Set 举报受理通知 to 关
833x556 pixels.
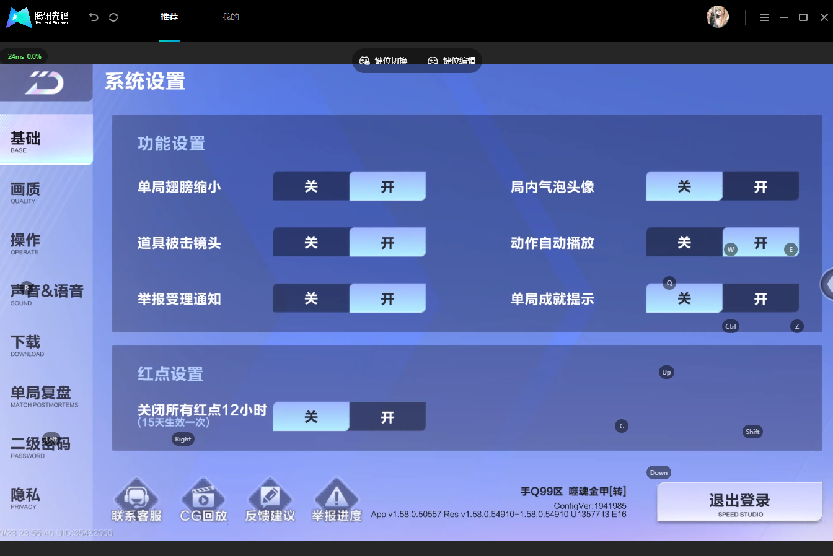[311, 298]
